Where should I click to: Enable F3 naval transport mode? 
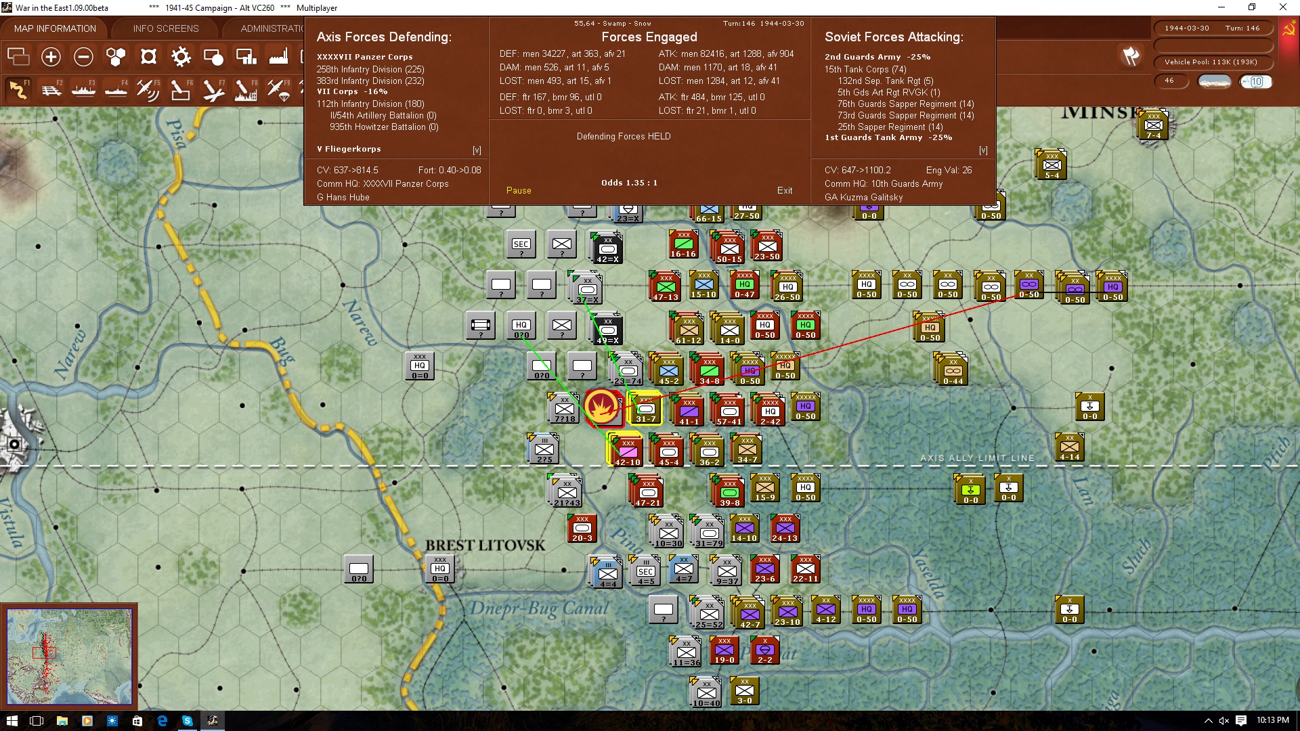pyautogui.click(x=83, y=89)
